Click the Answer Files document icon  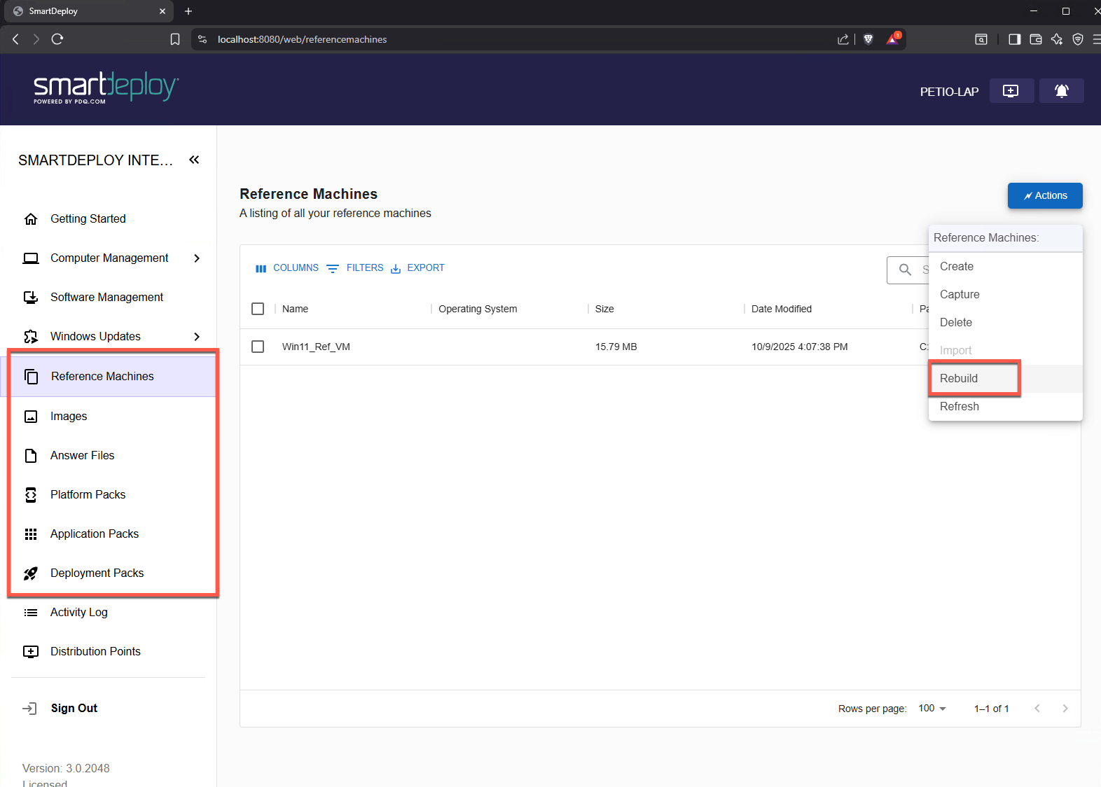[x=31, y=456]
